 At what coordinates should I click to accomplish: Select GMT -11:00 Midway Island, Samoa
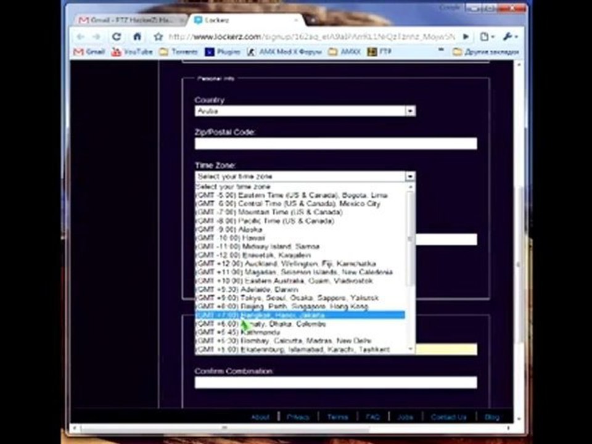pos(300,247)
